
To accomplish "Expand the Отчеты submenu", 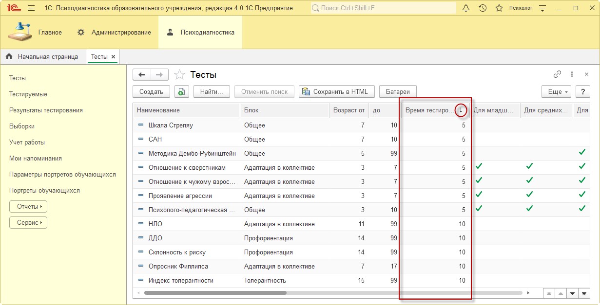I will point(28,206).
